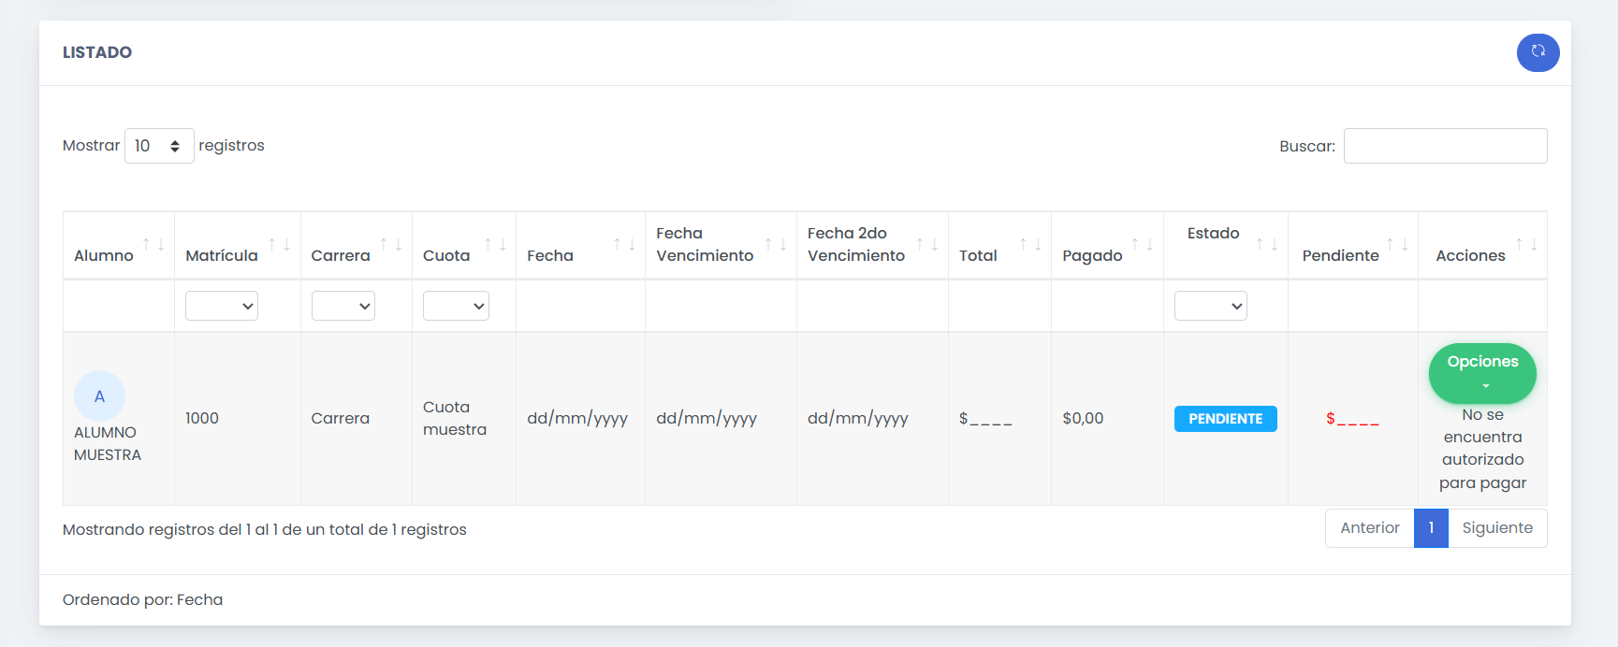The image size is (1618, 647).
Task: Go to Anterior page
Action: 1369,528
